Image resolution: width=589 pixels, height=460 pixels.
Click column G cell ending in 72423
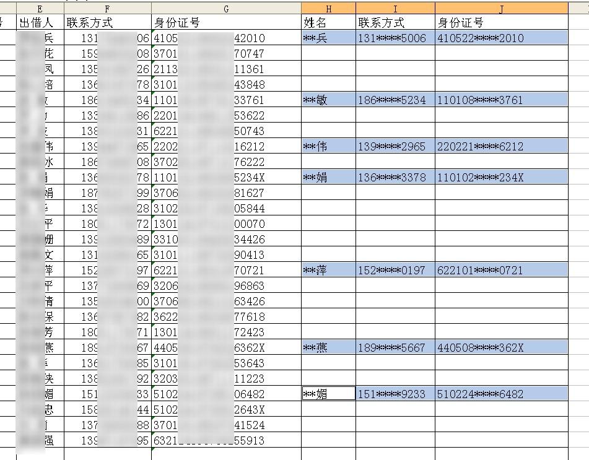point(226,332)
